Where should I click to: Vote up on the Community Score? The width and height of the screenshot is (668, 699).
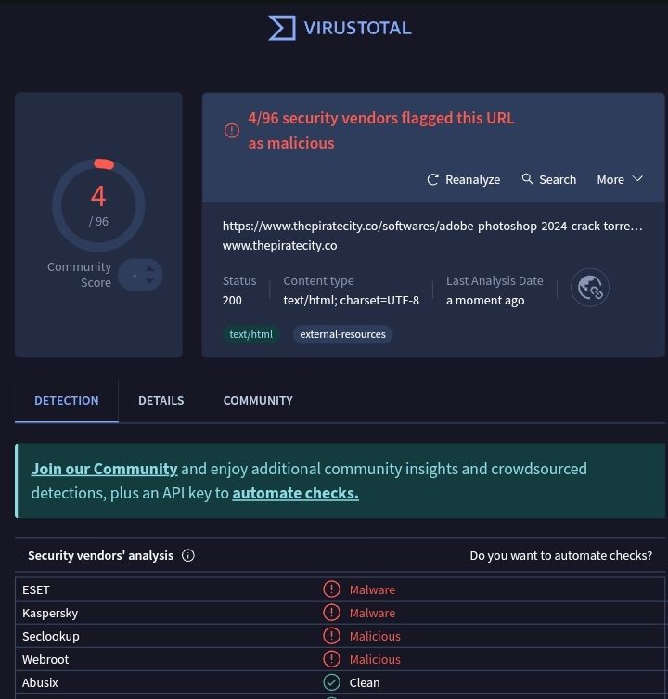tap(150, 269)
